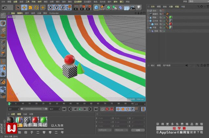Click the back arrow in the Attribute Manager

[186, 66]
